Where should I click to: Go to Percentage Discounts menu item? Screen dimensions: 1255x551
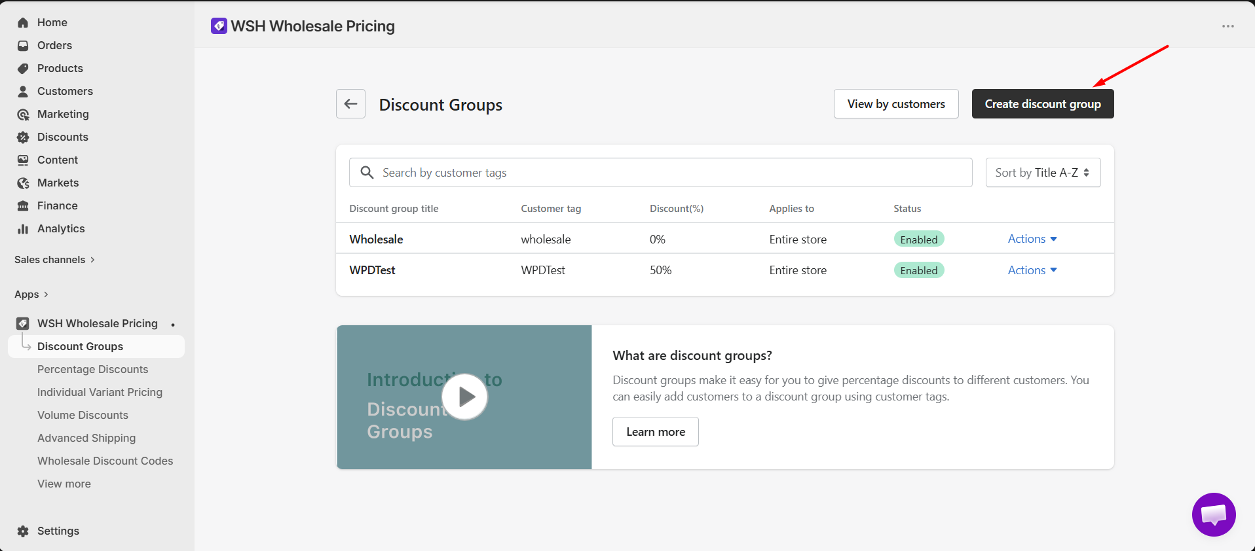[92, 370]
